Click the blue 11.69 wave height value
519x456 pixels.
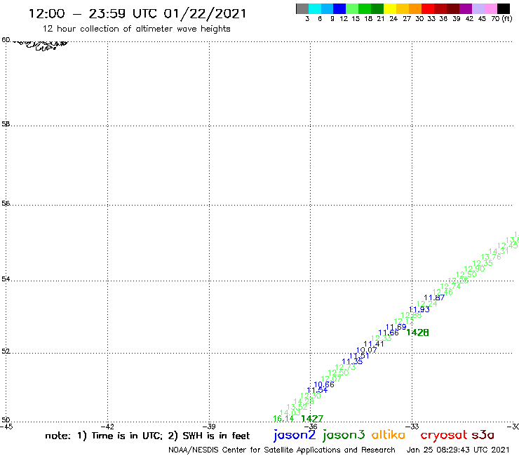396,327
